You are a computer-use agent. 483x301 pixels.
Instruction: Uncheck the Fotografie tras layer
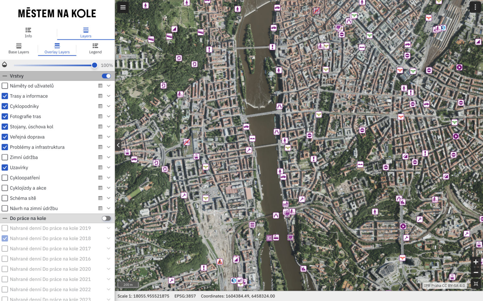5,117
